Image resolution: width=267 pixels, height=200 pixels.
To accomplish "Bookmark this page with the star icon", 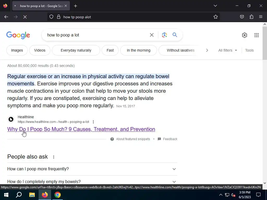I will tap(216, 17).
